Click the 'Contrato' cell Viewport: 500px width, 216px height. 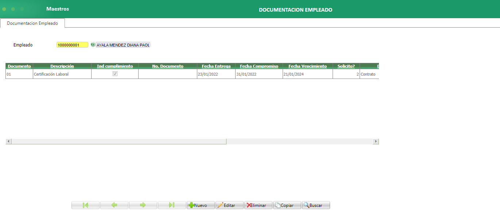pos(369,74)
